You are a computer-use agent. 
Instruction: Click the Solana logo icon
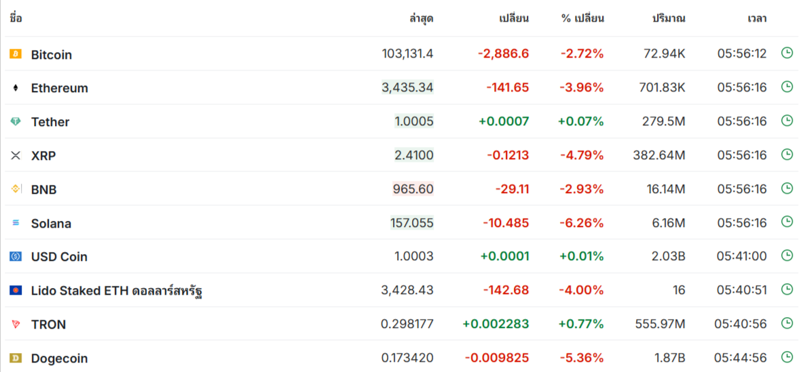point(16,223)
